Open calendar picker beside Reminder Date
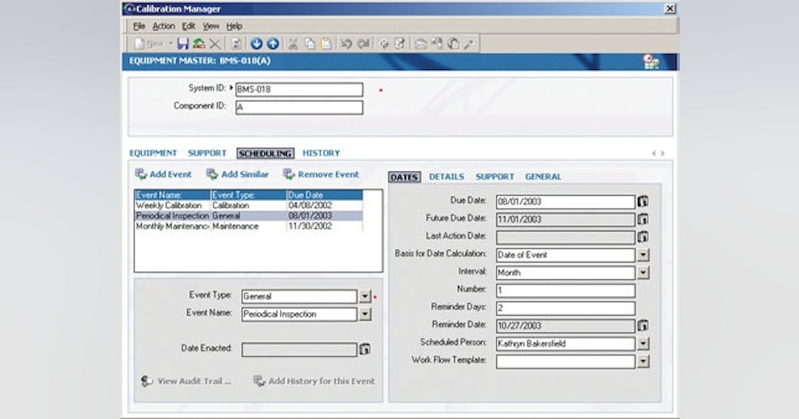 pyautogui.click(x=643, y=326)
